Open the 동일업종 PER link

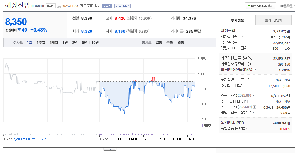tap(233, 123)
